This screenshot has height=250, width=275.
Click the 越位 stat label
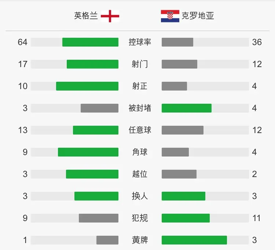point(140,174)
